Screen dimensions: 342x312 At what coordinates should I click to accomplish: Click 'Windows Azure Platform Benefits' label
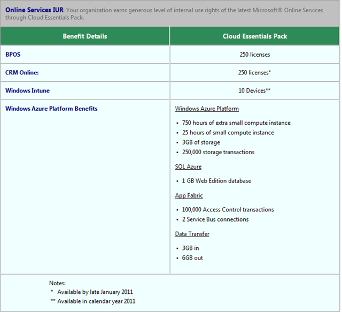click(51, 109)
